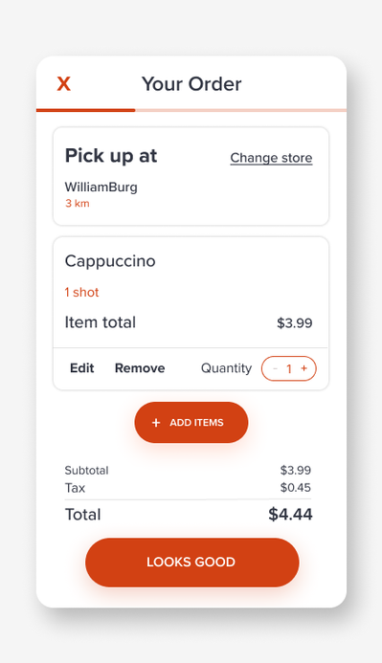The height and width of the screenshot is (663, 382).
Task: Decrease the Cappuccino quantity with the minus icon
Action: [276, 368]
